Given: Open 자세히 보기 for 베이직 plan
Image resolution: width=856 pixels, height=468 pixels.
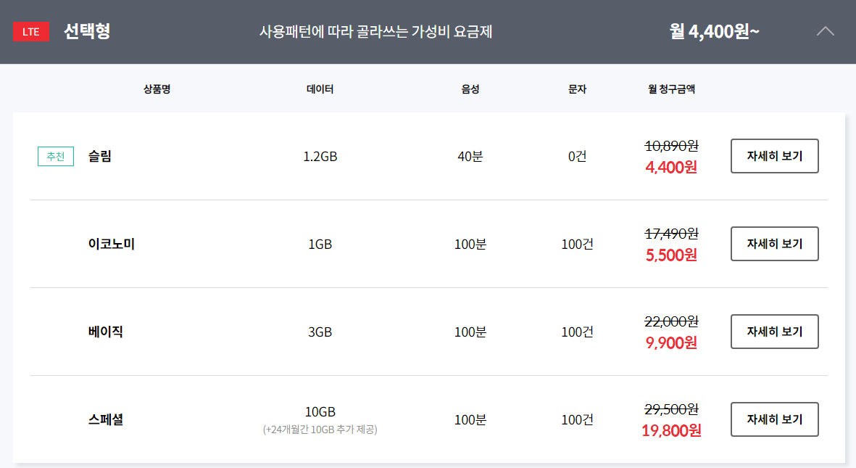Looking at the screenshot, I should tap(774, 332).
